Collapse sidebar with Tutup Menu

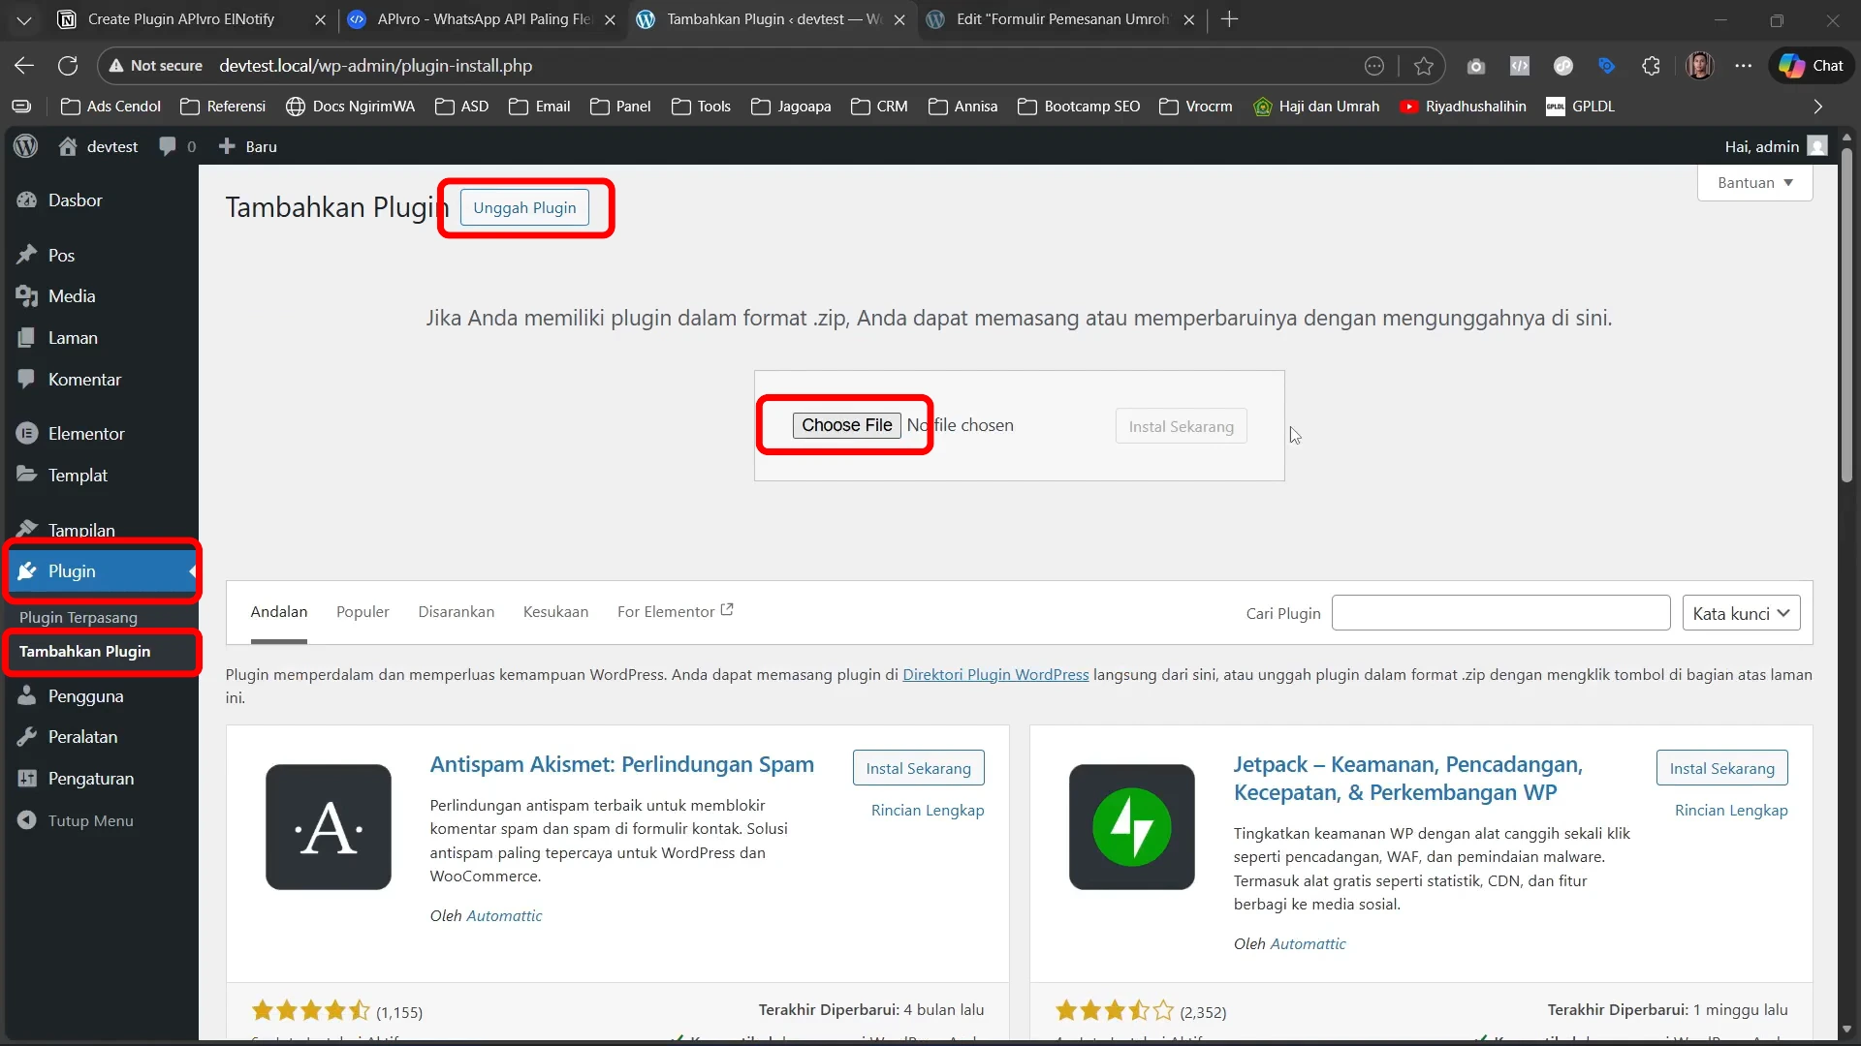(x=90, y=821)
